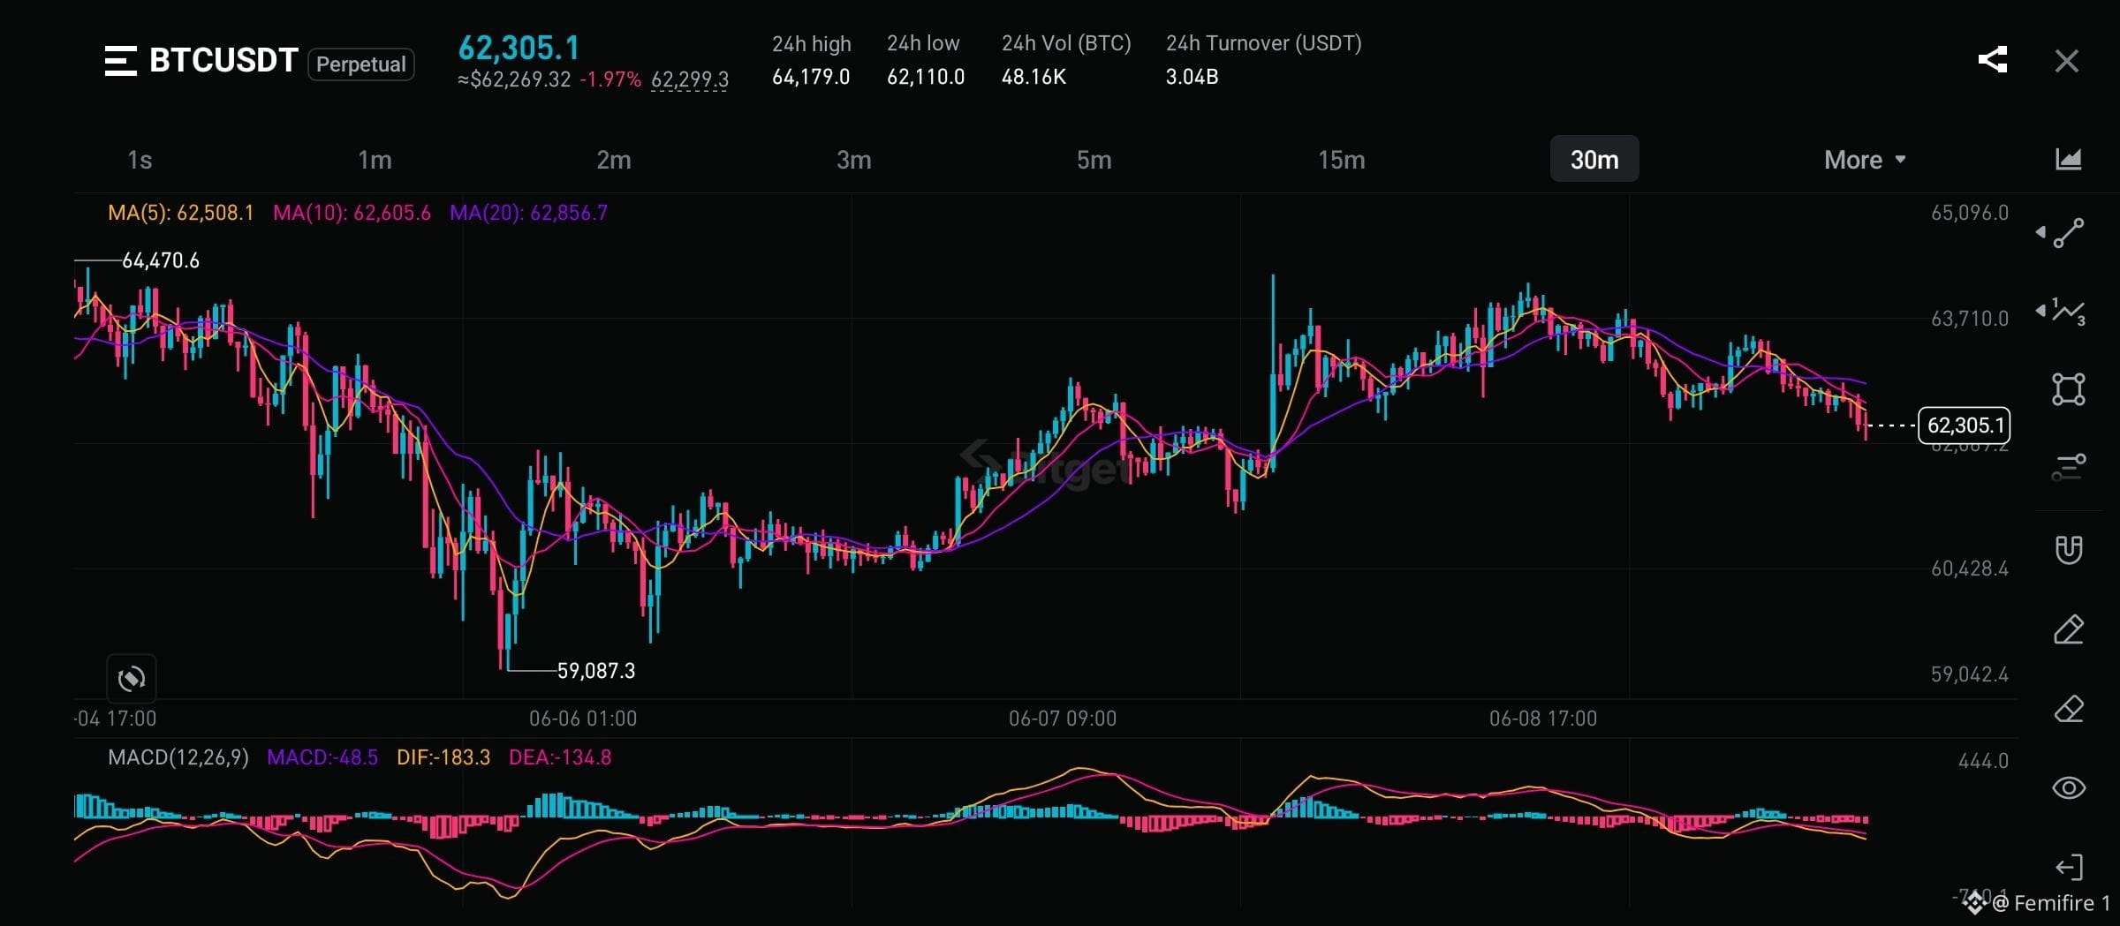2120x926 pixels.
Task: Collapse the drawing toolbar with the exit arrow
Action: tap(2069, 867)
